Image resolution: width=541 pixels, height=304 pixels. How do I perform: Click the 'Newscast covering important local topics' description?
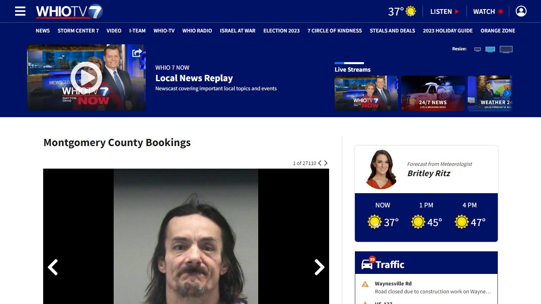(216, 89)
